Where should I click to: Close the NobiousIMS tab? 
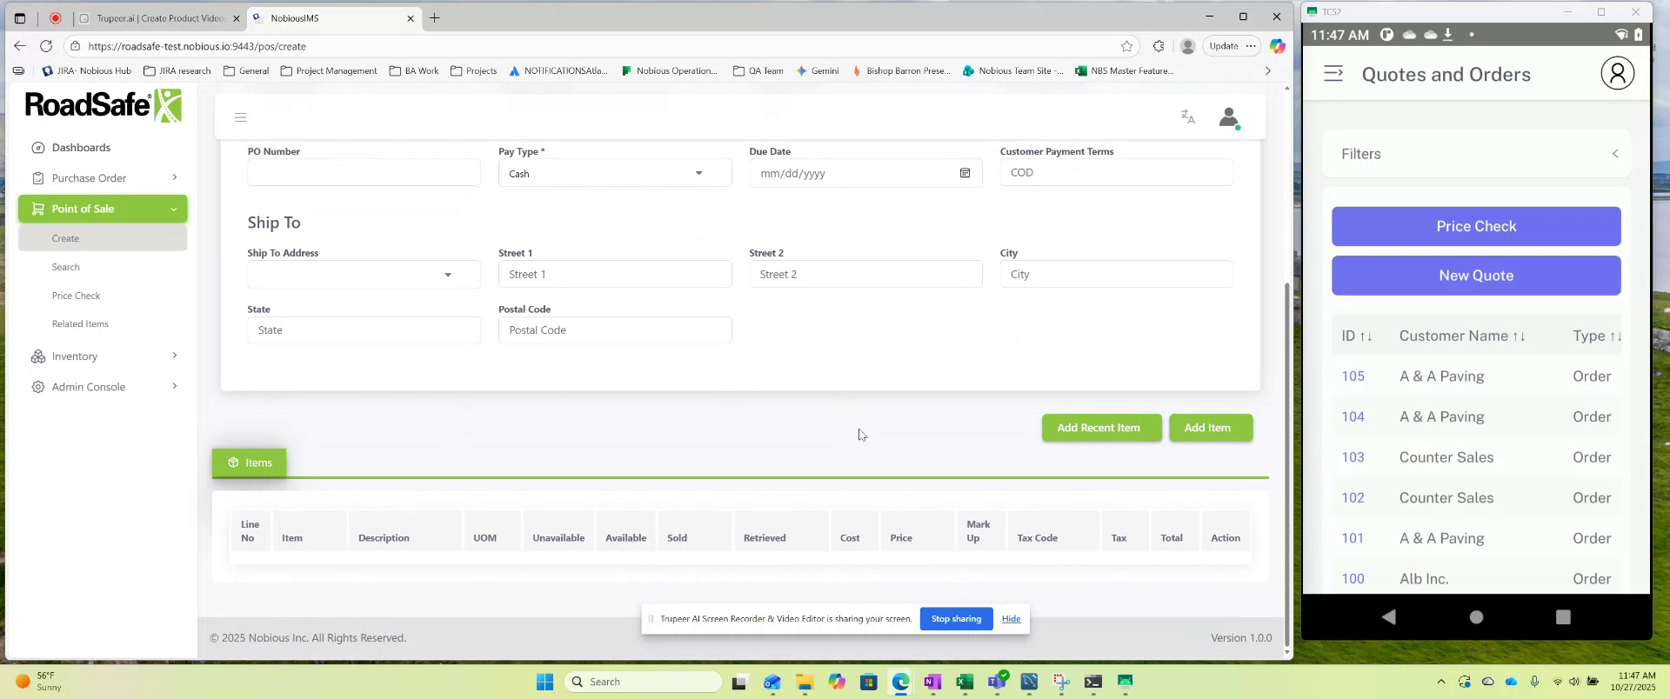(x=411, y=18)
